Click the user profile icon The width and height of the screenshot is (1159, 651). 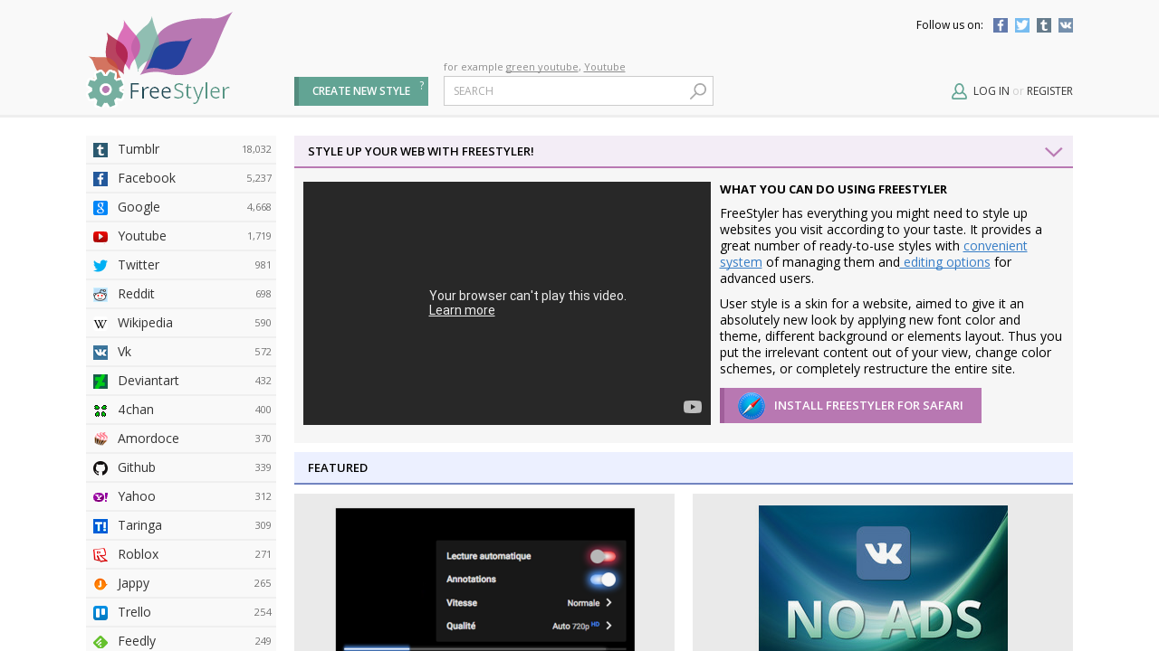click(960, 91)
